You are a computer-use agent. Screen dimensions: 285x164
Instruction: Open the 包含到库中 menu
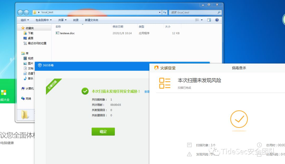44,20
